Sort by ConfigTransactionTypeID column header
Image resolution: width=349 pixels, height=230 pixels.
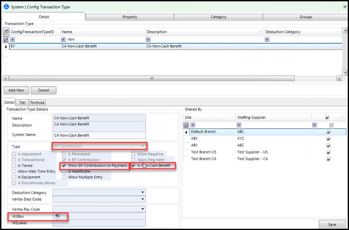35,32
